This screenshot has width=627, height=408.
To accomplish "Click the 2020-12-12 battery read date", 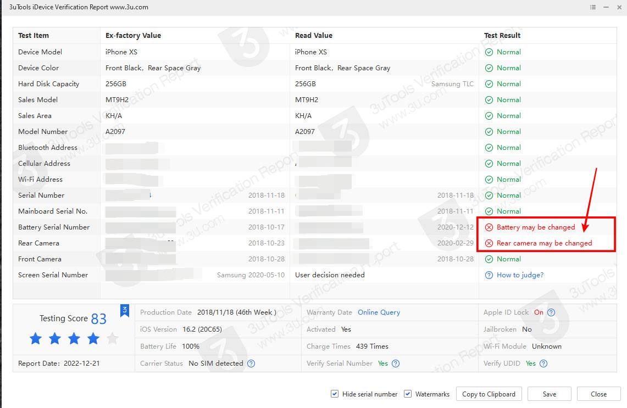I will tap(456, 227).
